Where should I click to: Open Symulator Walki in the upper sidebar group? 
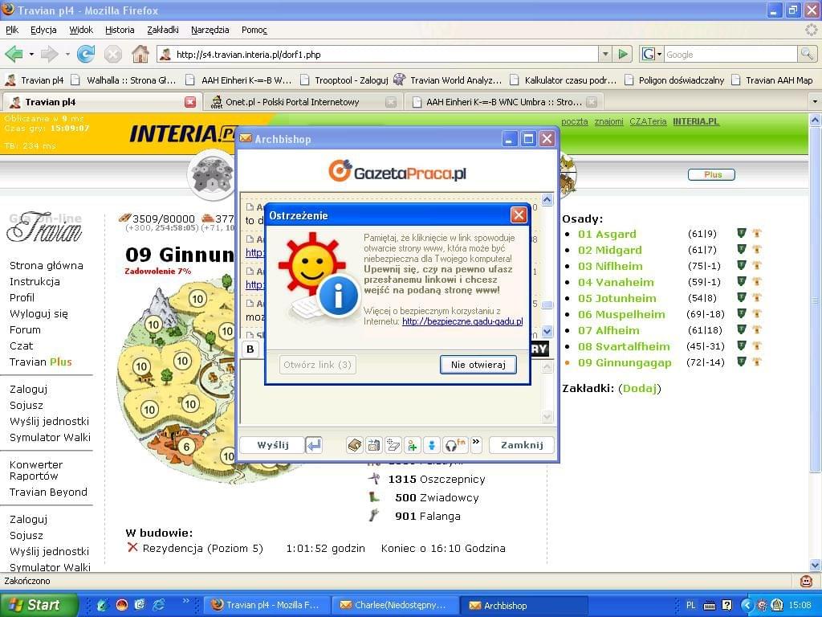[50, 437]
